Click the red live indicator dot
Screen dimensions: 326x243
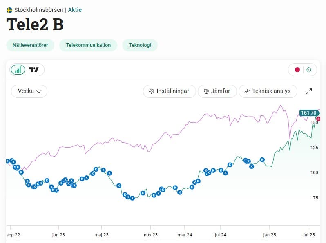pos(297,70)
